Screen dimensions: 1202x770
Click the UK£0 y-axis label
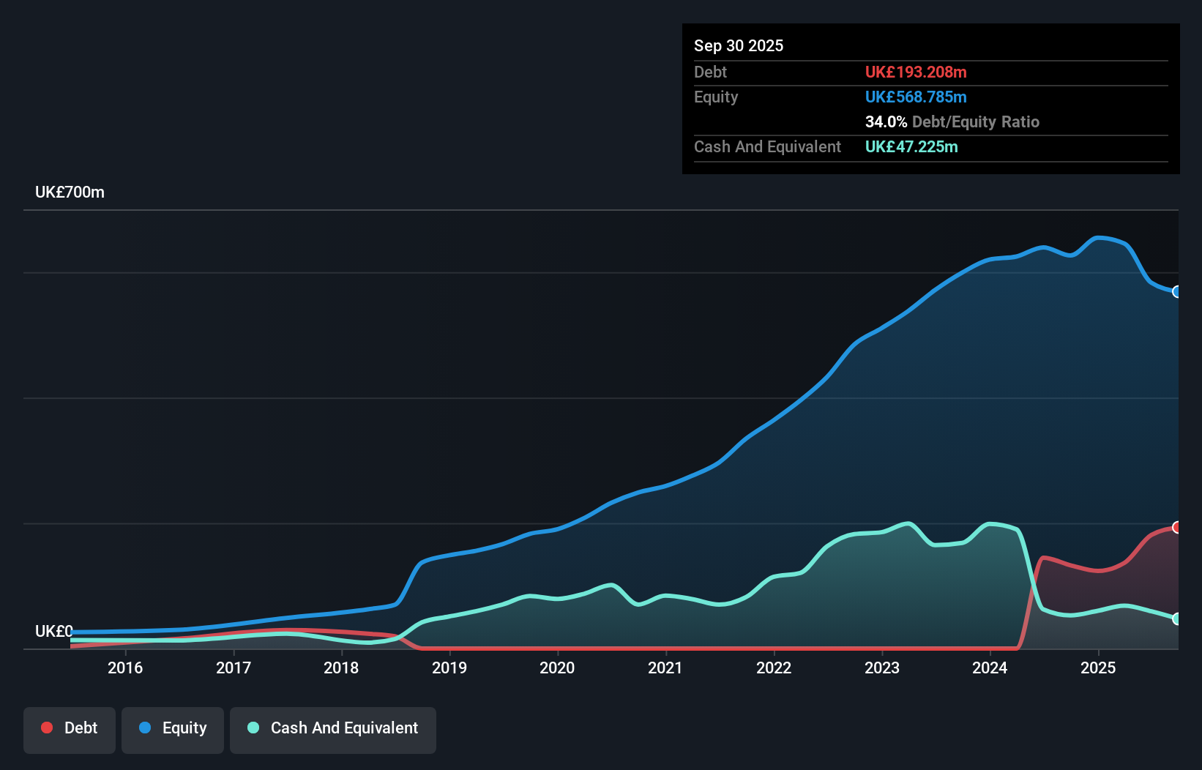pos(54,631)
